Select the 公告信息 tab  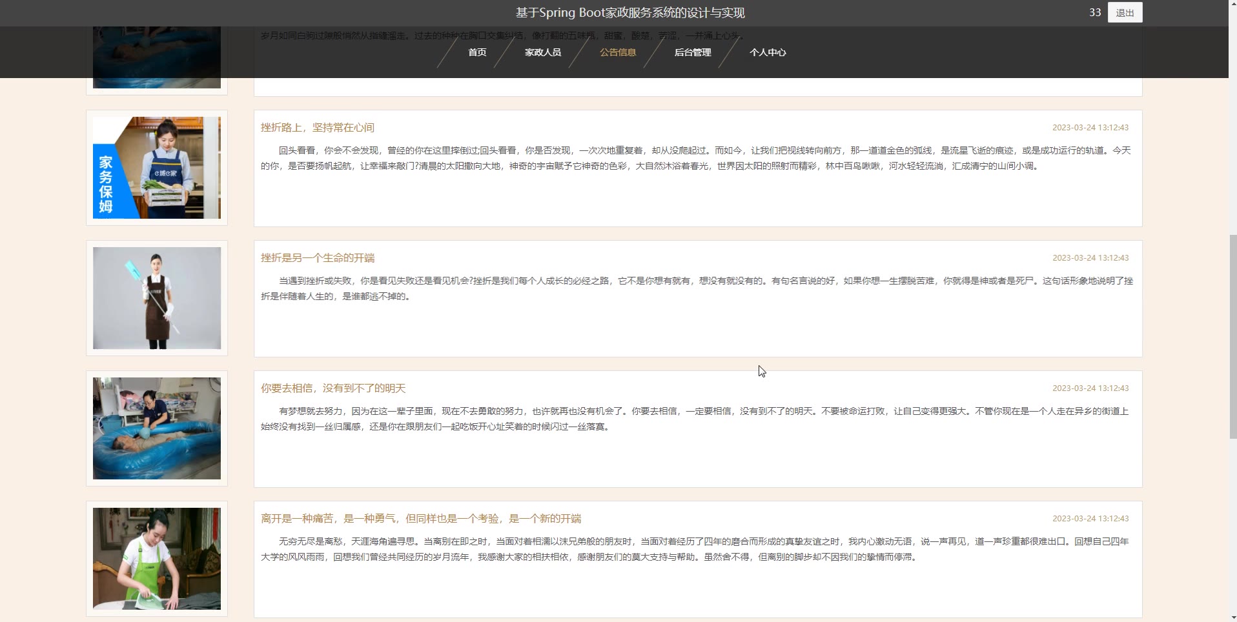(618, 52)
